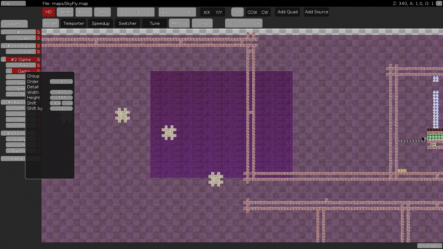Rotate the brush clockwise with CW
Screen dimensions: 443x249
pos(265,12)
